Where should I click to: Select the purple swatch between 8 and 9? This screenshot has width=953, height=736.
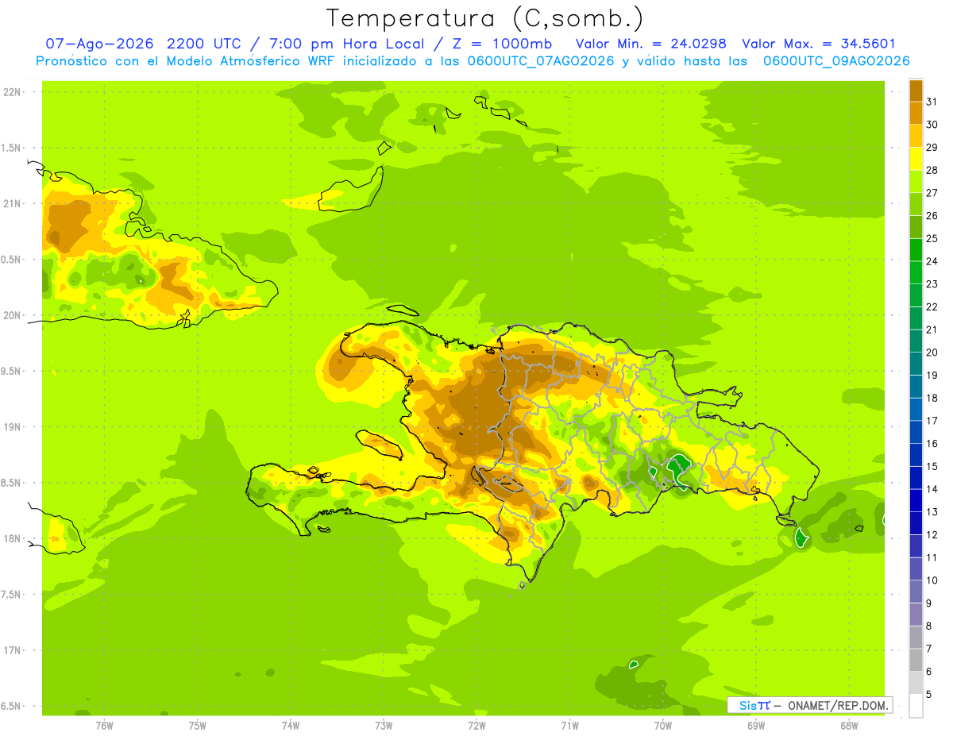pyautogui.click(x=916, y=615)
